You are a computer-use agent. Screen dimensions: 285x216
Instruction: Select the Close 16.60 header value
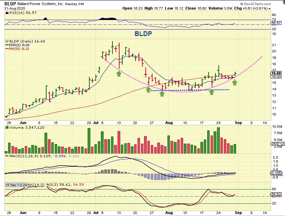[196, 8]
